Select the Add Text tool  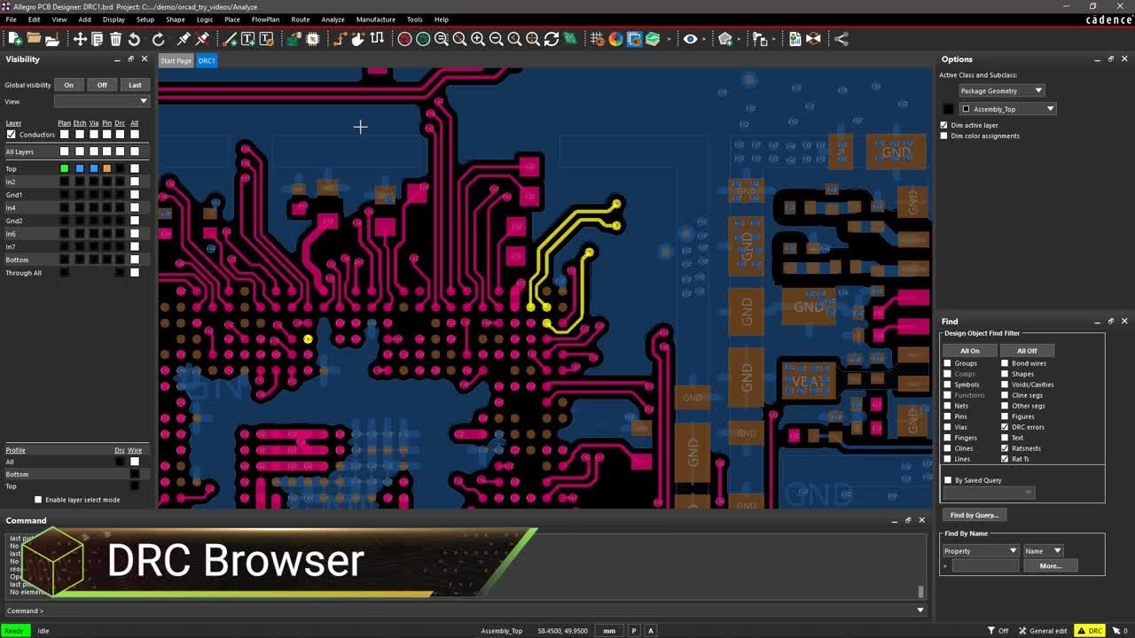click(x=247, y=39)
